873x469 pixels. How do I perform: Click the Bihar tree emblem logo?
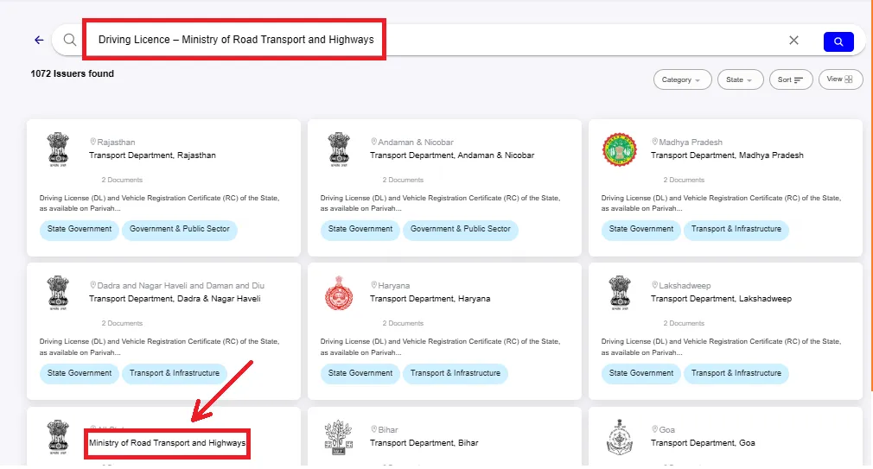click(x=339, y=437)
